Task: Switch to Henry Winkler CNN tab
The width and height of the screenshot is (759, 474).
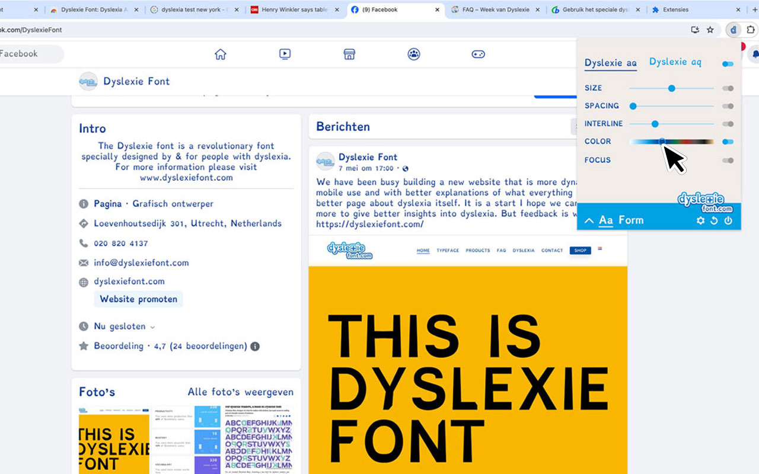Action: (295, 9)
